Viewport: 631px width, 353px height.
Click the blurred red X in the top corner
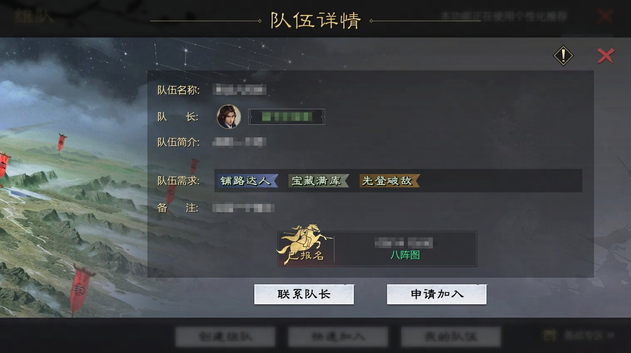(x=604, y=17)
